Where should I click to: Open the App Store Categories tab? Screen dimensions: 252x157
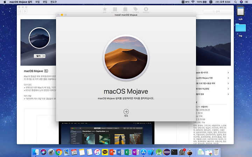125,10
